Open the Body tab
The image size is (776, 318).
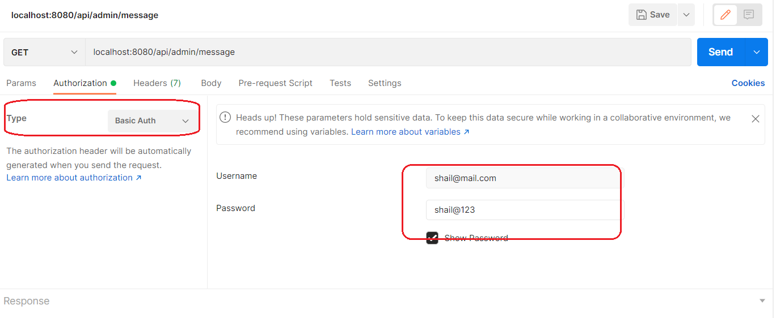click(211, 83)
